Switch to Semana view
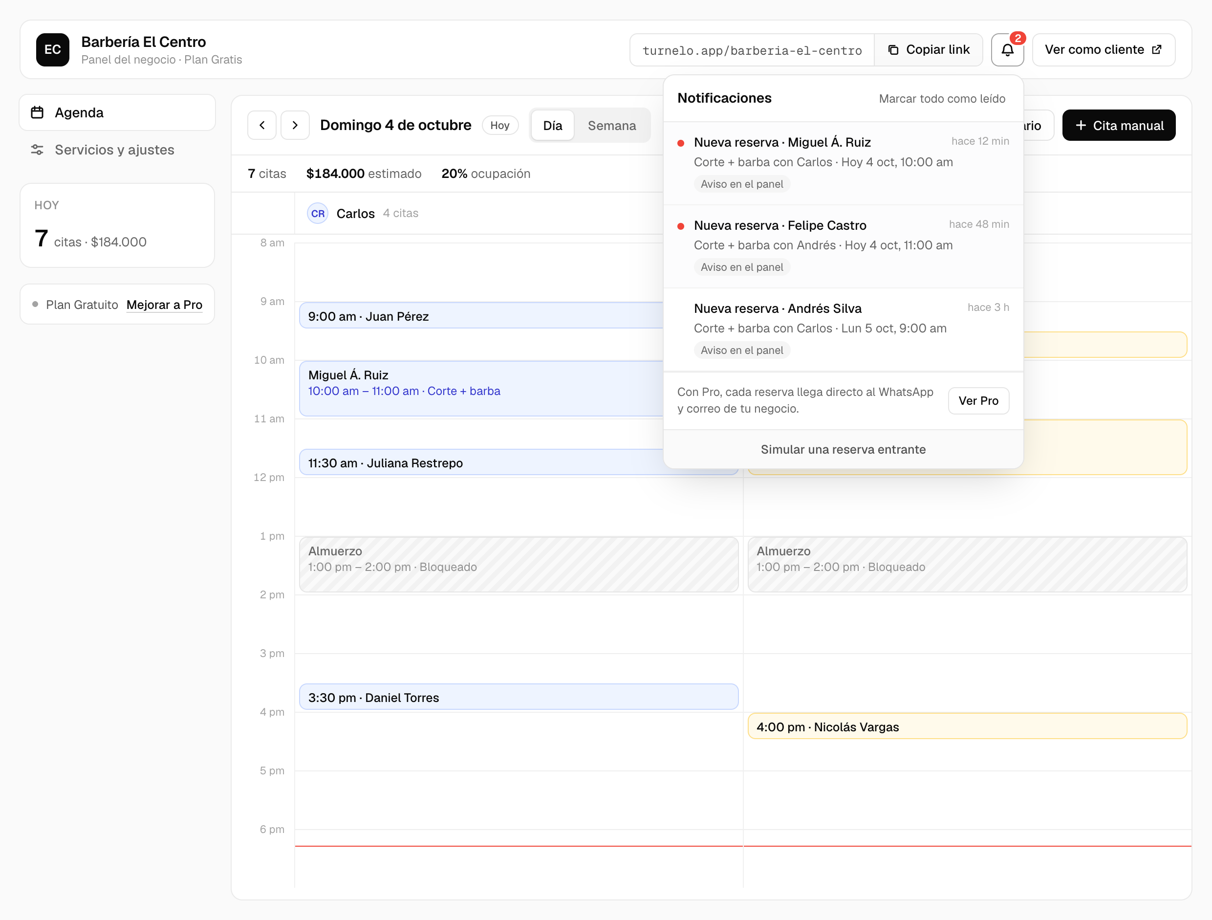 click(611, 126)
